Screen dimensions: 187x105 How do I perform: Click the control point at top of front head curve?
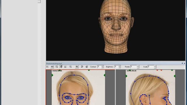[x=74, y=75]
